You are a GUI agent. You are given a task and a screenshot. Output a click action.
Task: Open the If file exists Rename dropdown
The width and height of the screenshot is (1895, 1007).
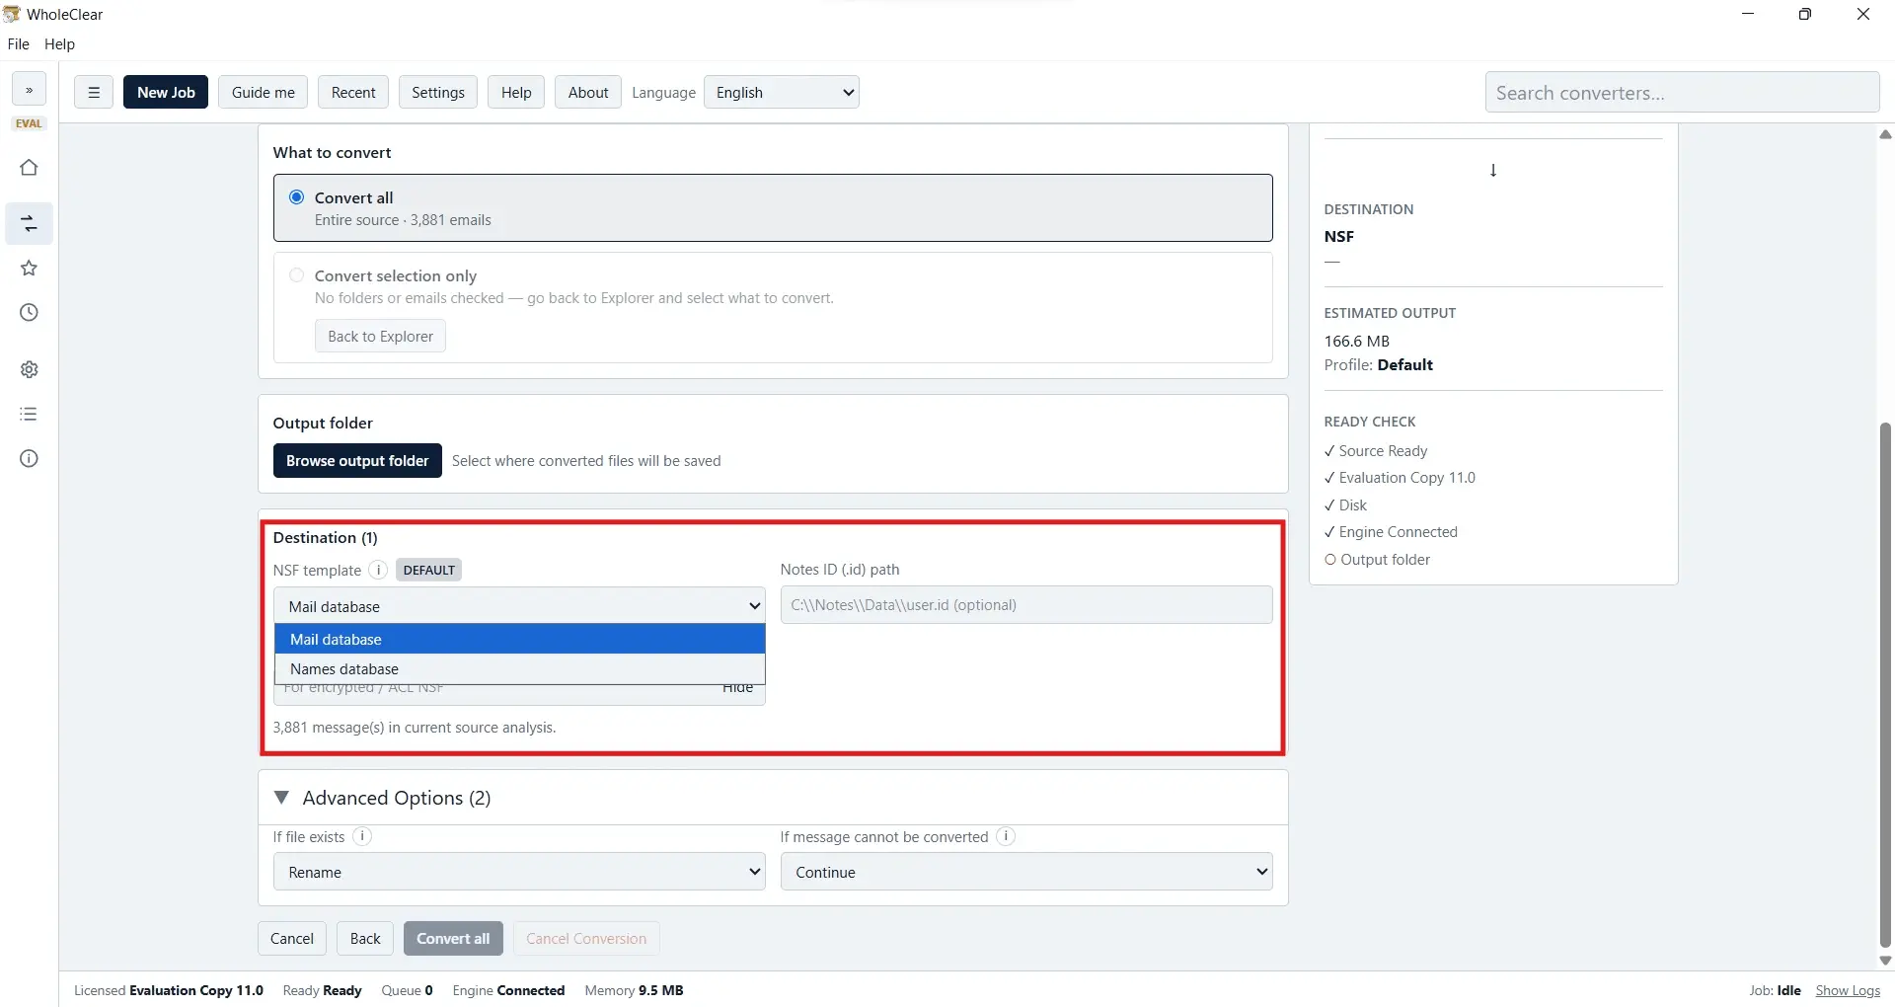click(519, 872)
